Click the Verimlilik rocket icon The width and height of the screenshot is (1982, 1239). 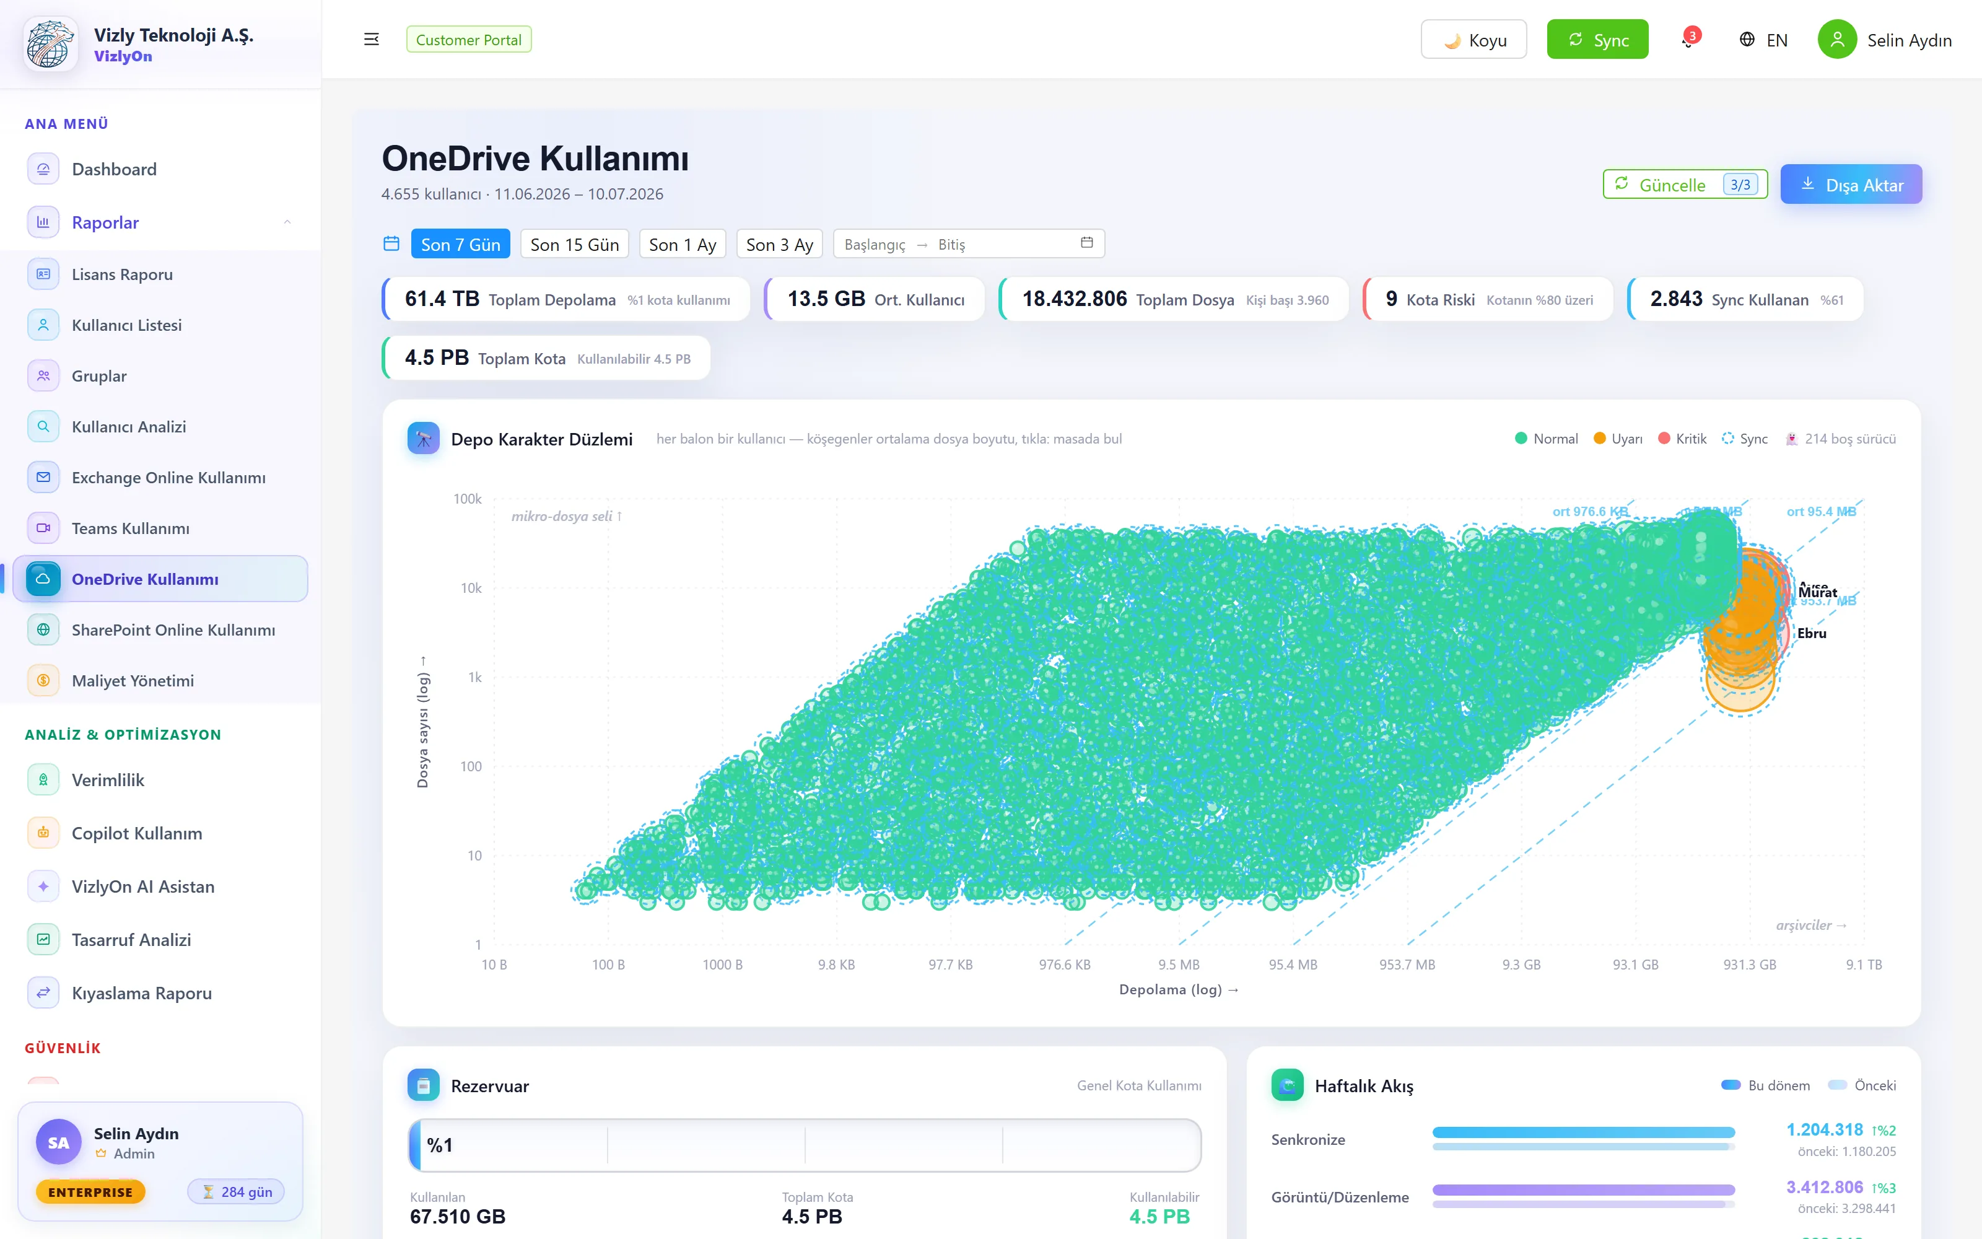[x=43, y=779]
